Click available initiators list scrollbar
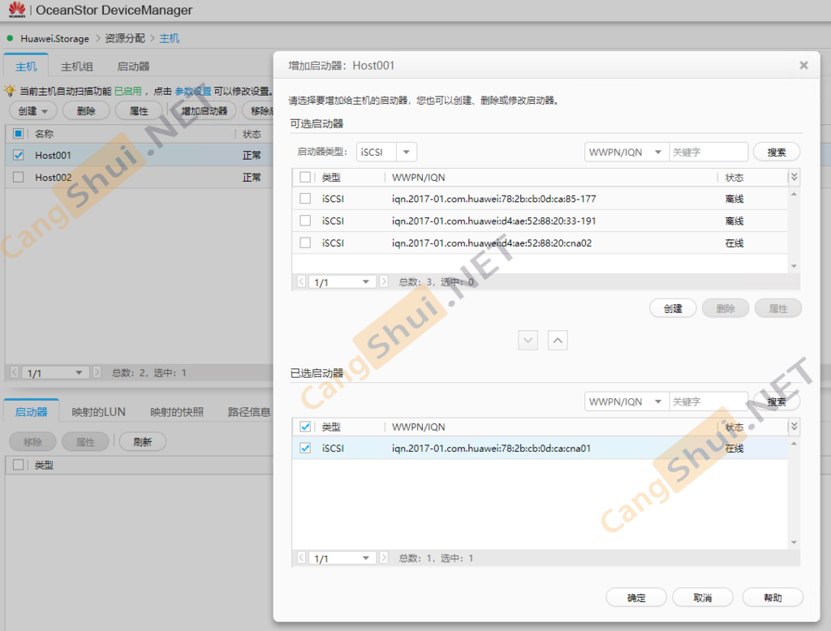The height and width of the screenshot is (631, 831). click(x=794, y=230)
